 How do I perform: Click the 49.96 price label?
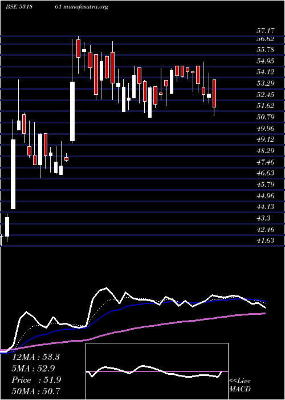coord(266,129)
